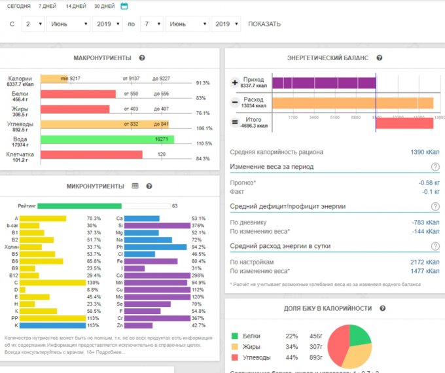Toggle the equals button next to Итого
Viewport: 445px width, 373px height.
point(235,122)
